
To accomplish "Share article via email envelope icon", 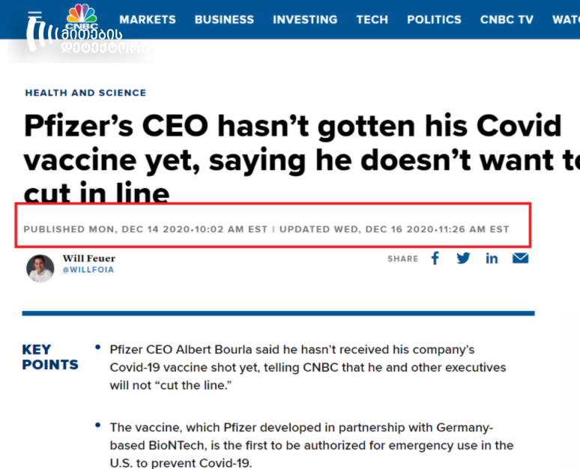I will pyautogui.click(x=521, y=258).
